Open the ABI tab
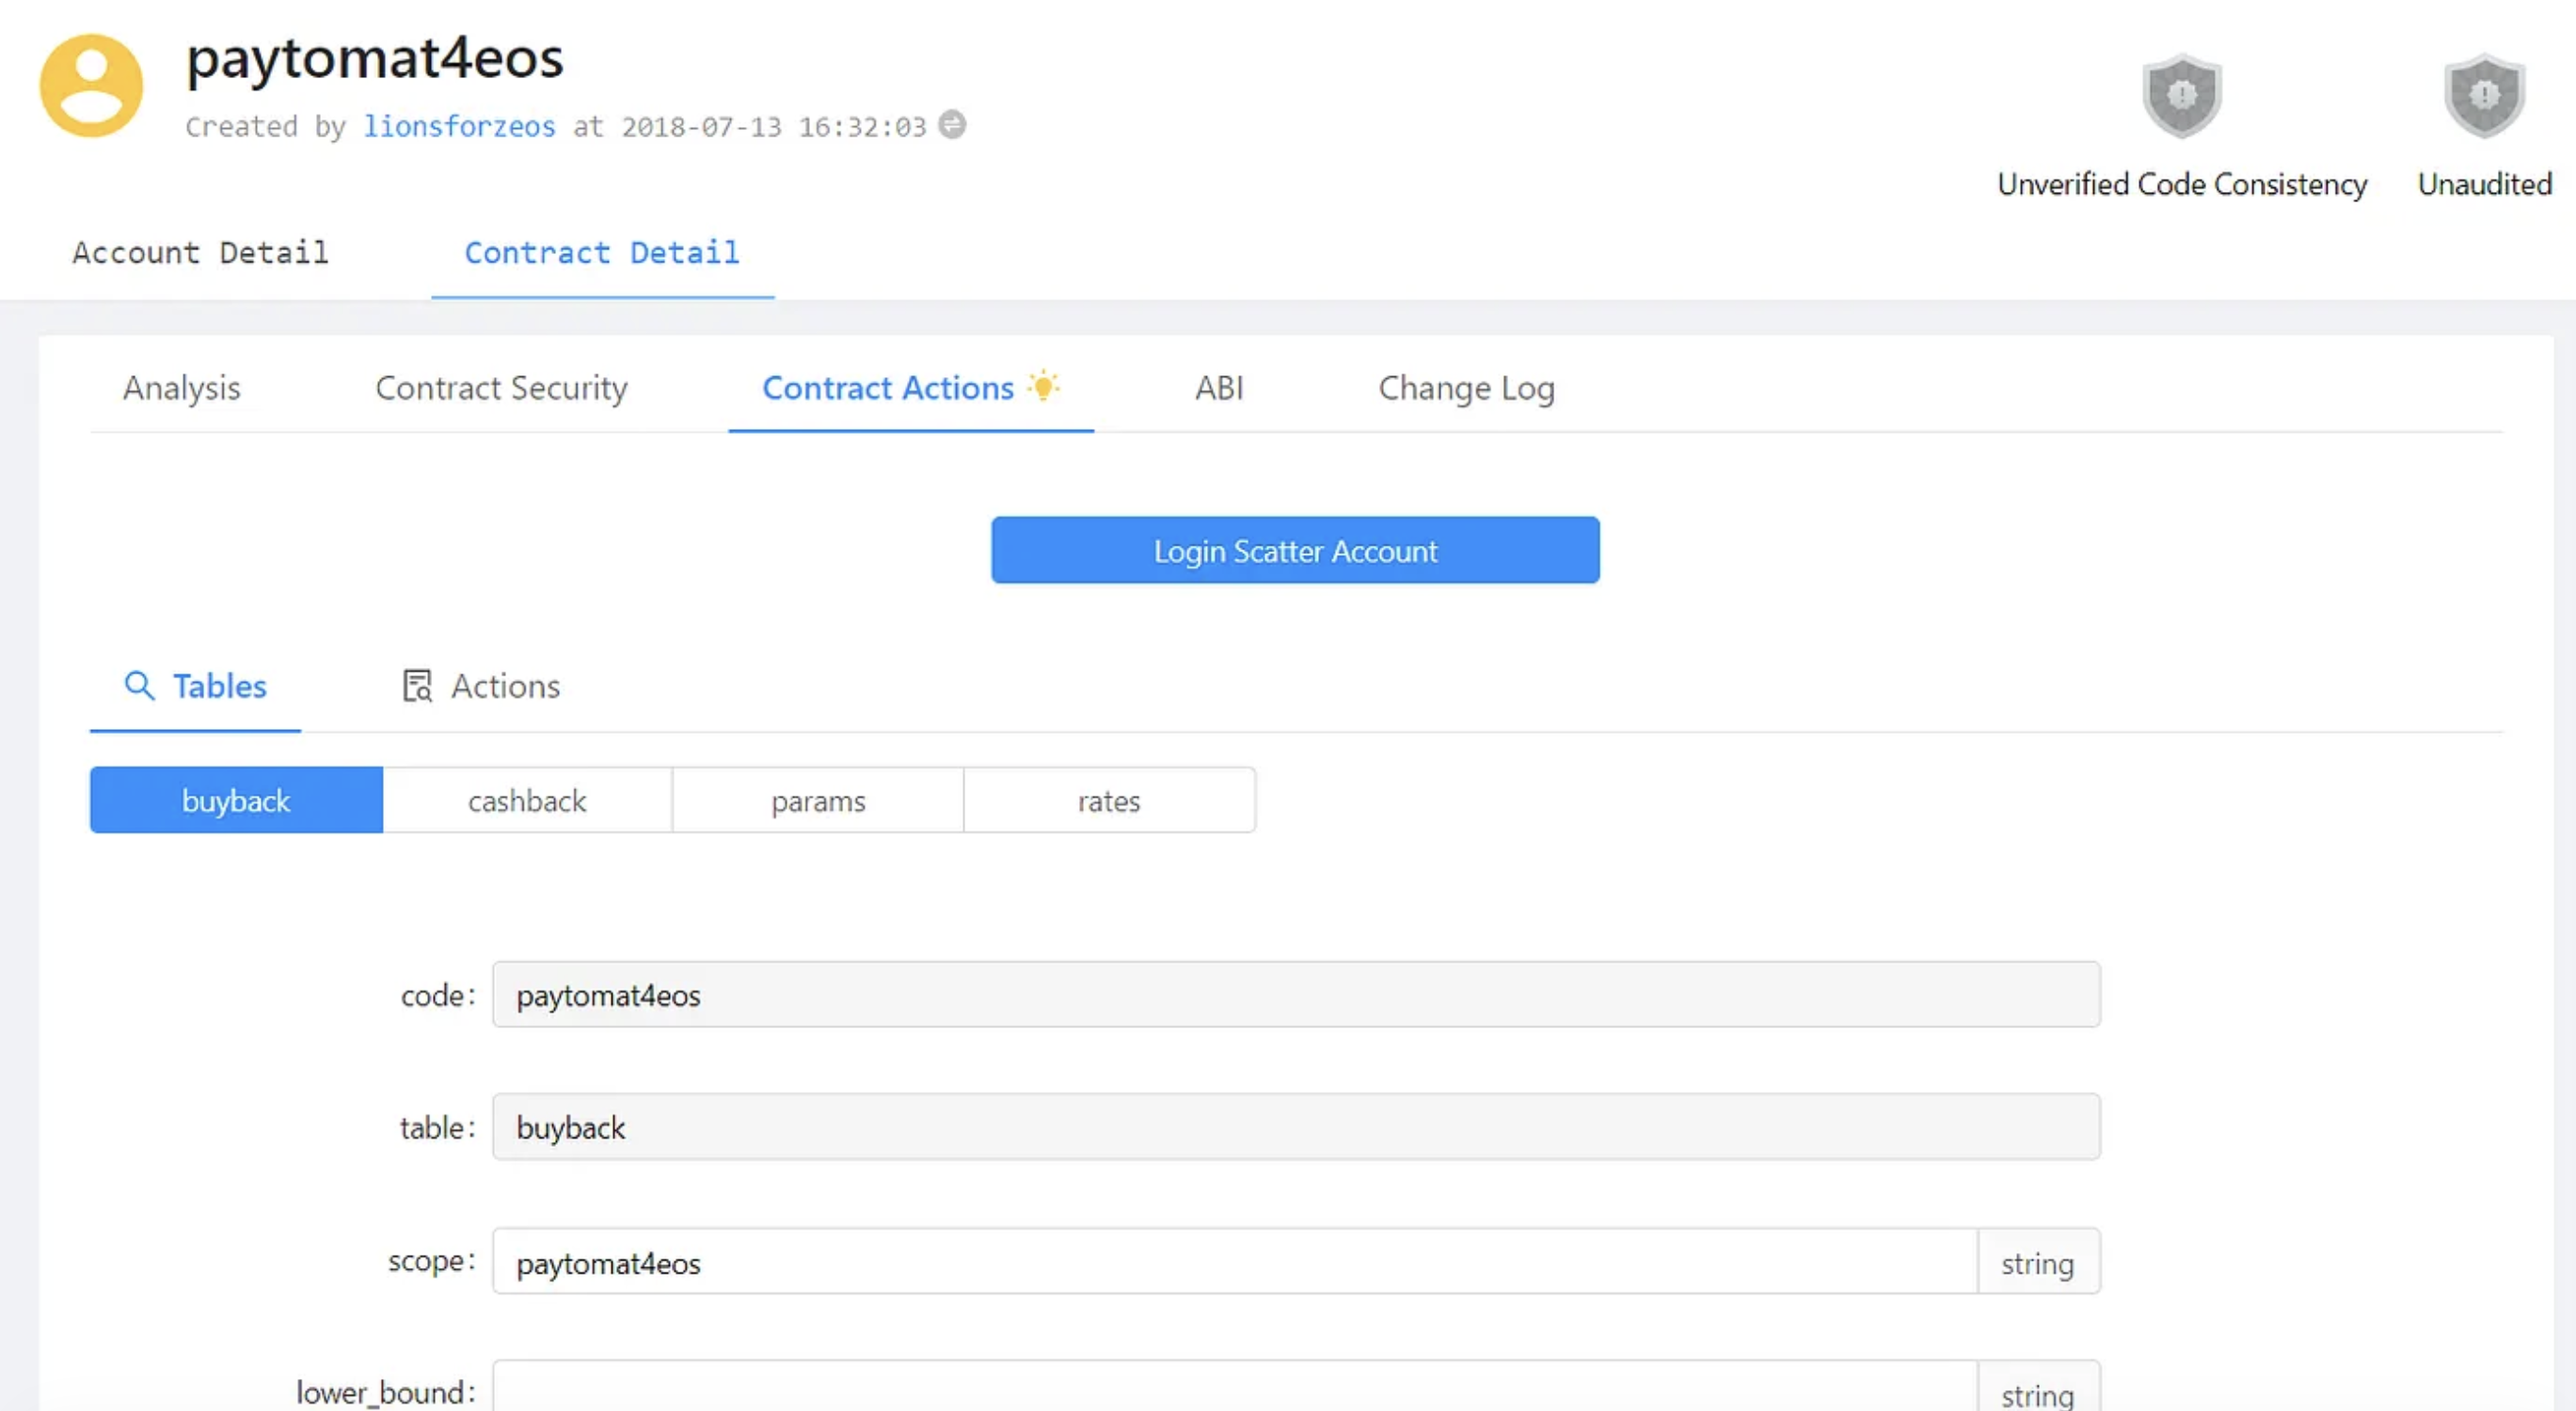This screenshot has height=1411, width=2576. pos(1219,388)
